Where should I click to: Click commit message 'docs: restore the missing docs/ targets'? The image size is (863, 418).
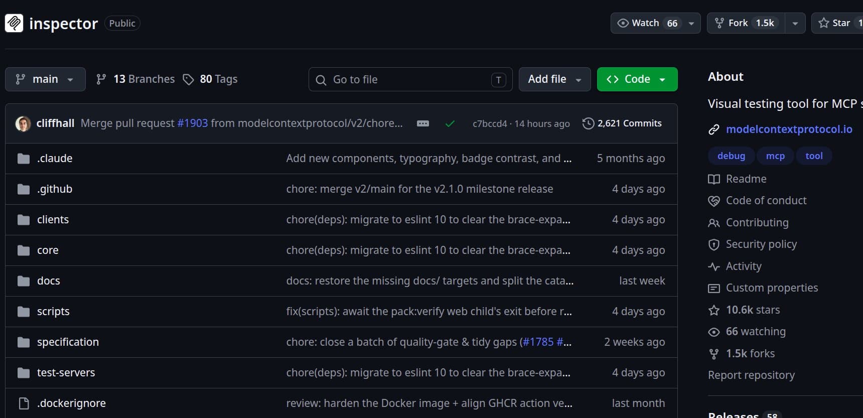[x=430, y=281]
